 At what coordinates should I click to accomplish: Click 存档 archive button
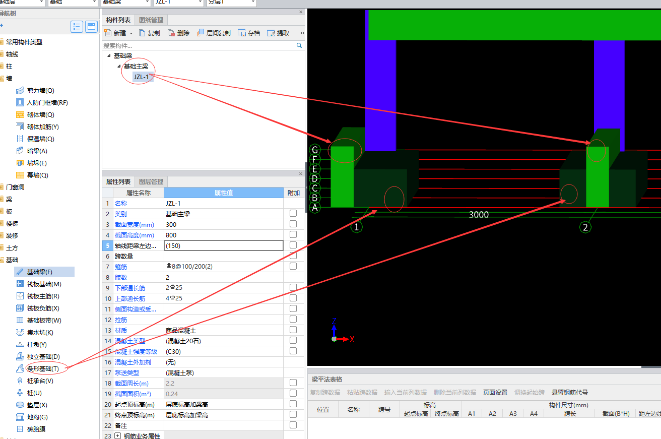pos(249,33)
